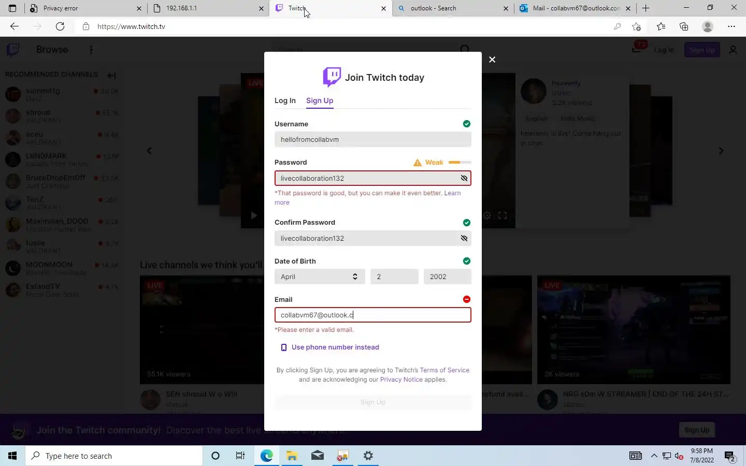The width and height of the screenshot is (746, 466).
Task: Click the weak password warning icon
Action: 418,163
